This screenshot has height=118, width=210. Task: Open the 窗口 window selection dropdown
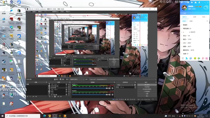coord(123,79)
